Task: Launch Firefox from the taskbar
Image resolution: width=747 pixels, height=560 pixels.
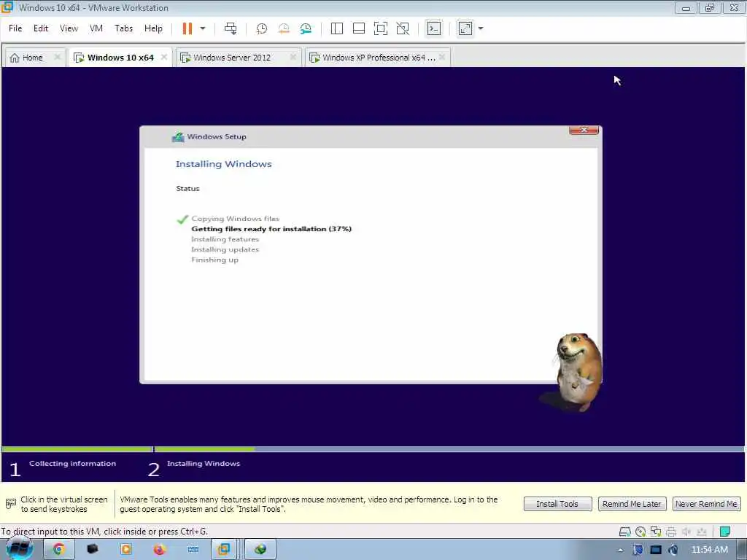Action: click(160, 550)
